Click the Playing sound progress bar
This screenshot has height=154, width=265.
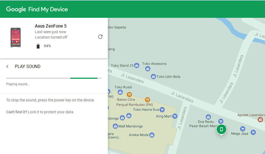click(x=54, y=78)
